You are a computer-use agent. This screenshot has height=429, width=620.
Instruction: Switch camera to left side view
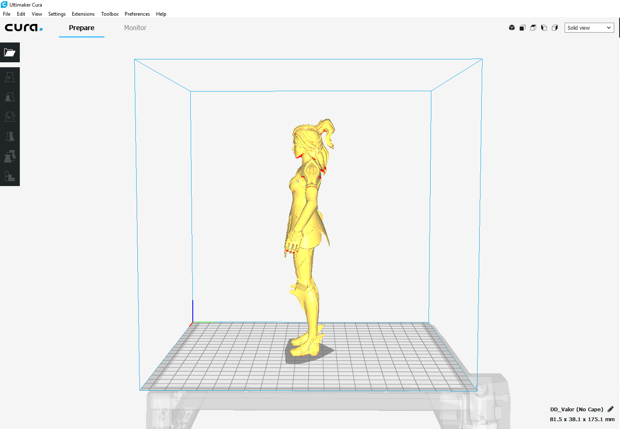(544, 28)
